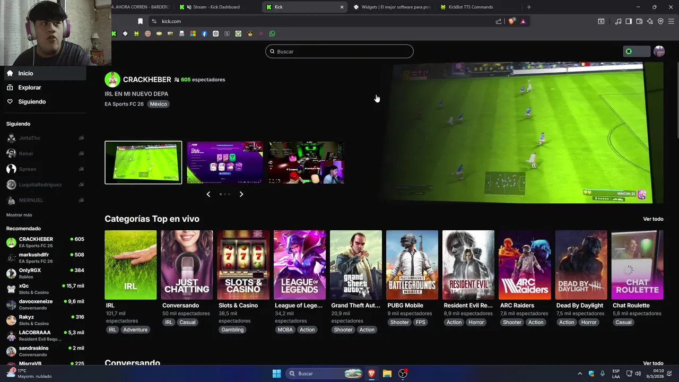Screen dimensions: 679x382
Task: Click CRACKHEBER avatar in featured stream header
Action: tap(112, 80)
